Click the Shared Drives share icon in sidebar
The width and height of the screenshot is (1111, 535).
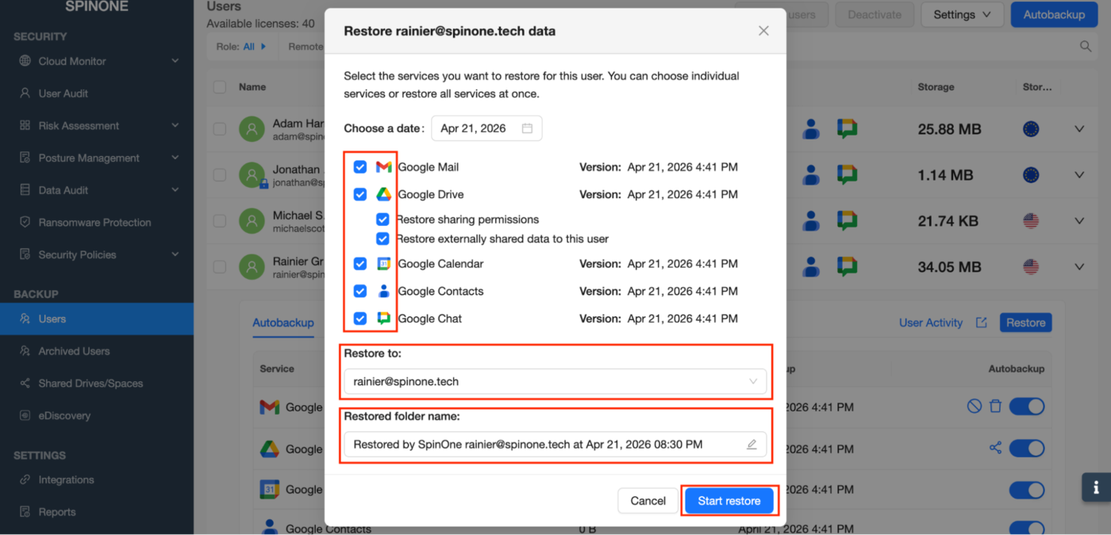25,384
